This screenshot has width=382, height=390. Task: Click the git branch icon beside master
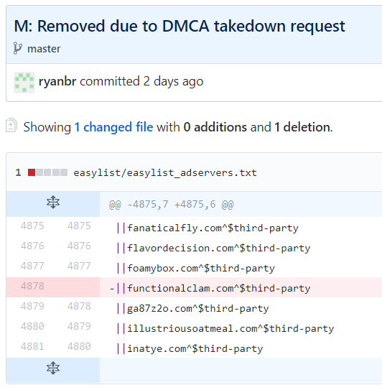point(18,48)
